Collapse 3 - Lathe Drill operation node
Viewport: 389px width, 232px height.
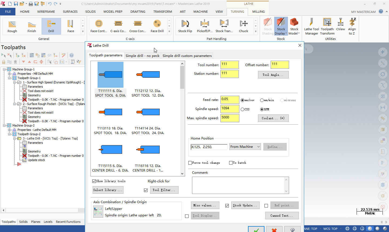(x=15, y=138)
